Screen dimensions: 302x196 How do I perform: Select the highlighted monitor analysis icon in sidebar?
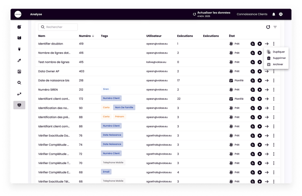click(x=19, y=105)
